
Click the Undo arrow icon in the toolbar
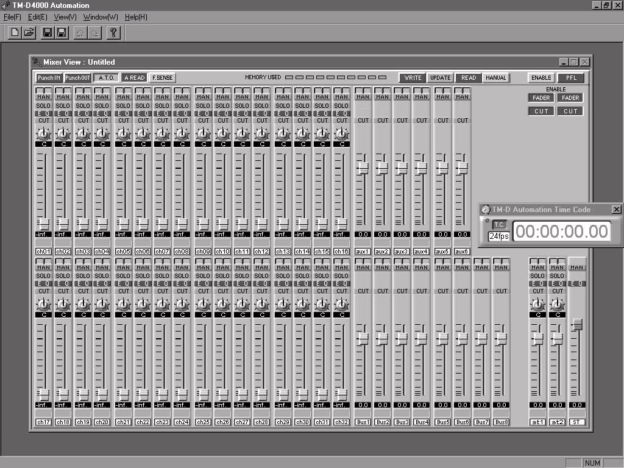point(80,33)
